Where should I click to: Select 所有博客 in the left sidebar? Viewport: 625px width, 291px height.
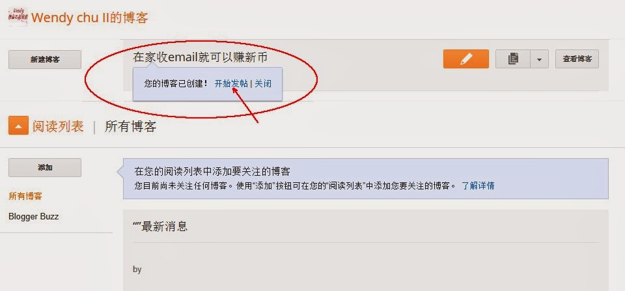point(25,196)
